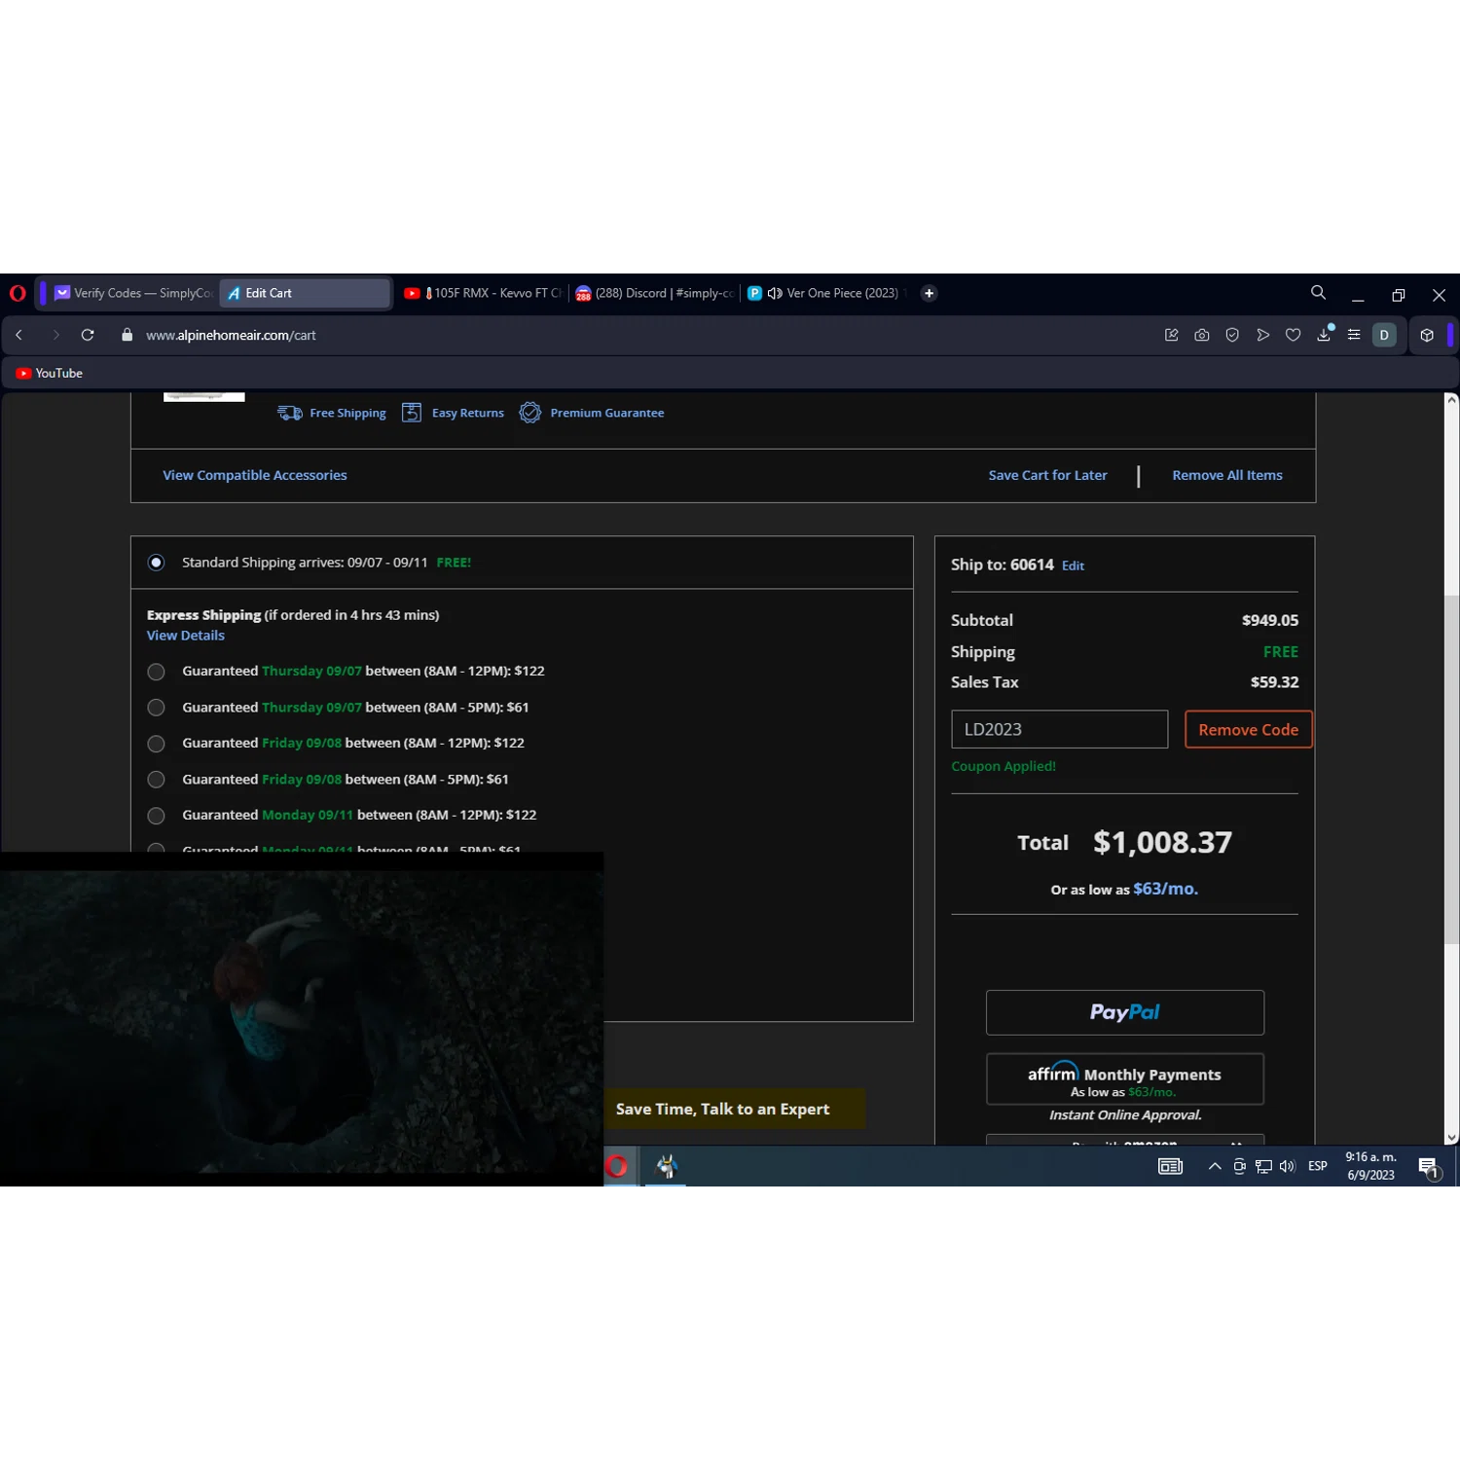Screen dimensions: 1460x1460
Task: Click Save Cart for Later
Action: pyautogui.click(x=1047, y=475)
